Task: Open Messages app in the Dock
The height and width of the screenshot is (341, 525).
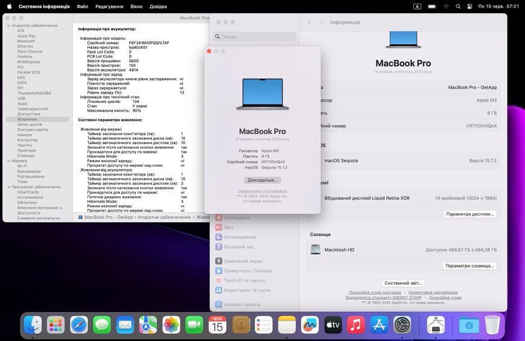Action: tap(102, 325)
